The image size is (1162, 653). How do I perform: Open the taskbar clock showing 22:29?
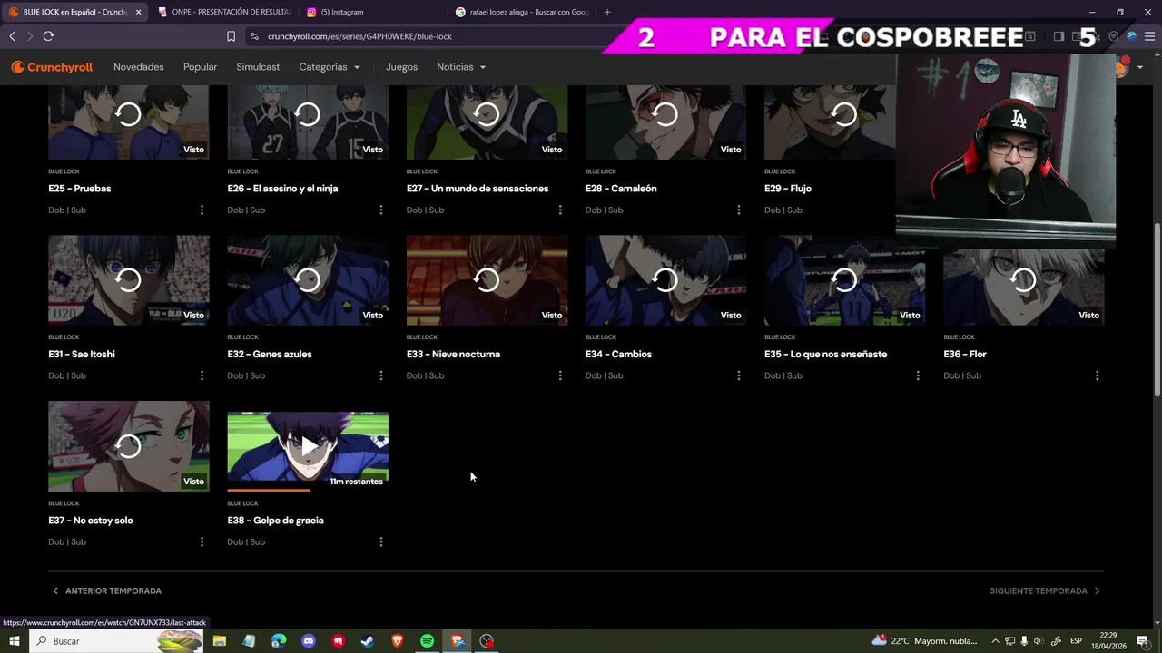click(1109, 641)
